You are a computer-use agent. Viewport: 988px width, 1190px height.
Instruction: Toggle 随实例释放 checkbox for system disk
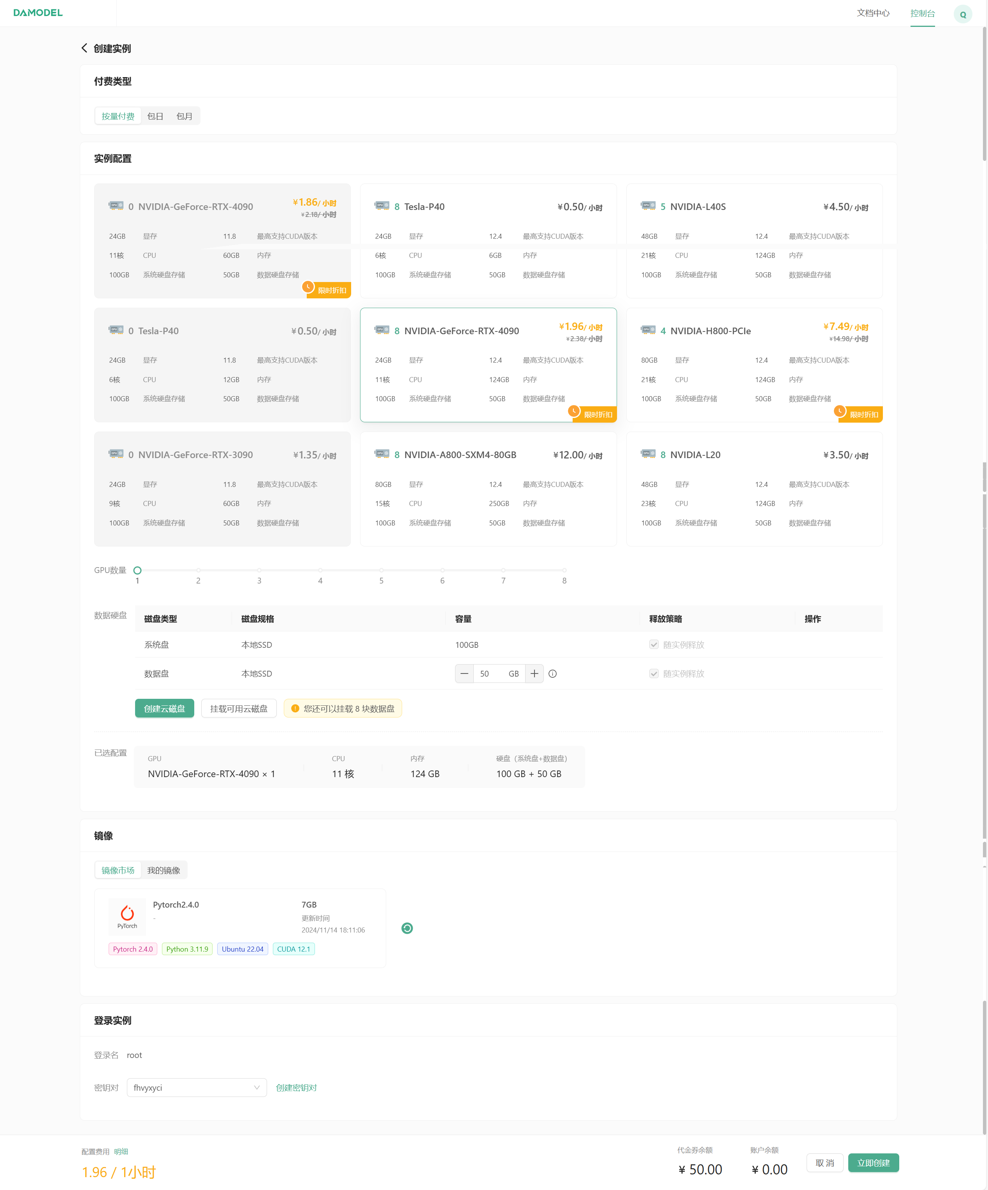coord(654,645)
